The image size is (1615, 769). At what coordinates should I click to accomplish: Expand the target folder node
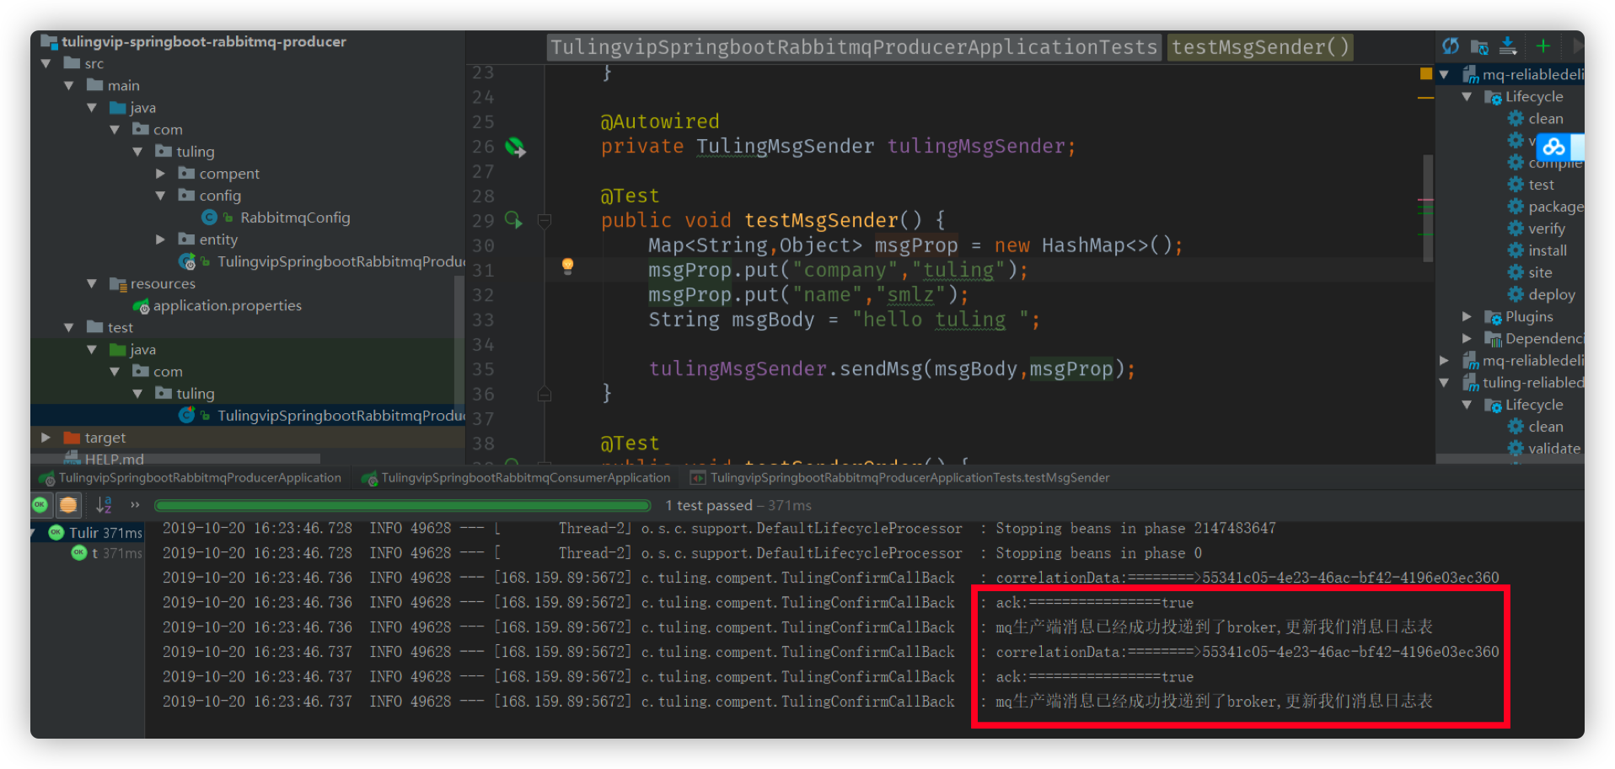pos(46,438)
